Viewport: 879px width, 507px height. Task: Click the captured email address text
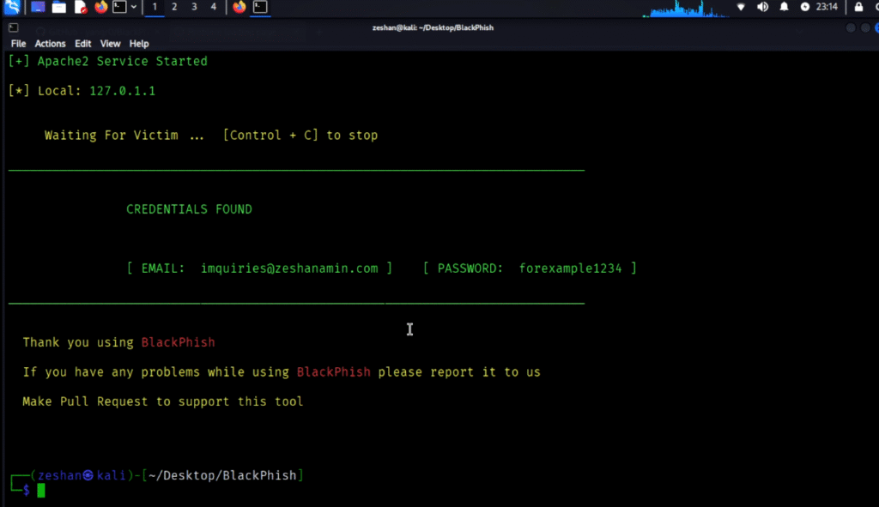pyautogui.click(x=289, y=269)
